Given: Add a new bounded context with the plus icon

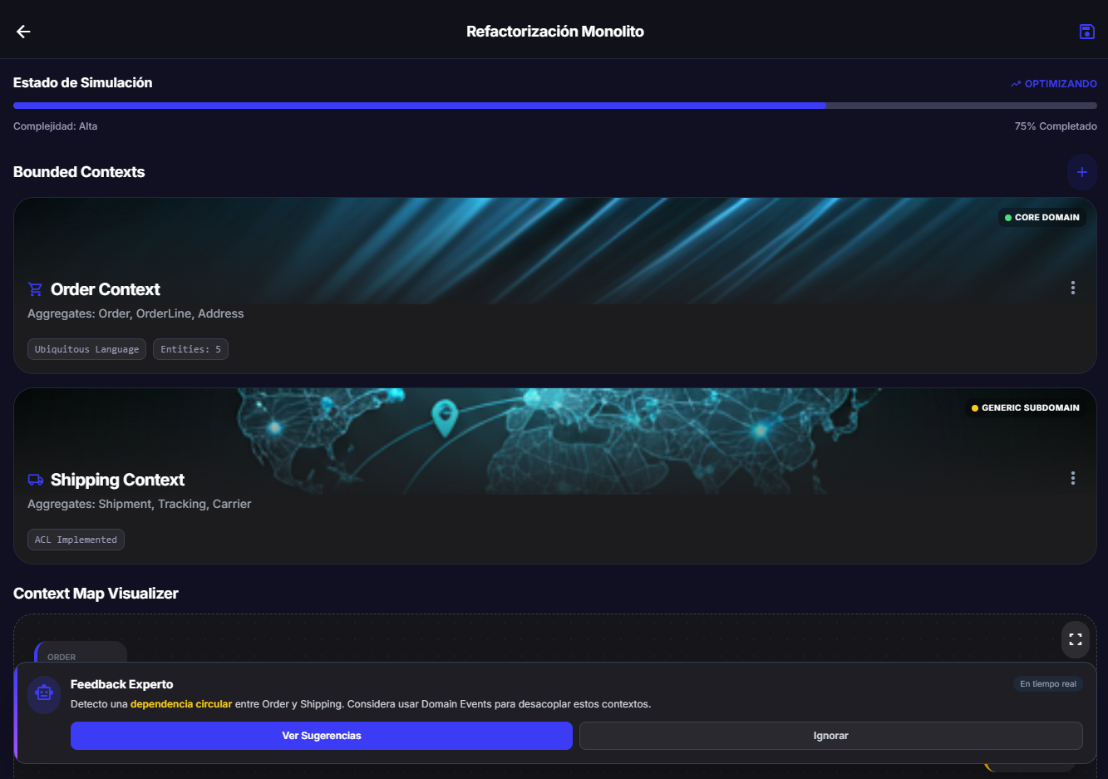Looking at the screenshot, I should click(x=1081, y=172).
